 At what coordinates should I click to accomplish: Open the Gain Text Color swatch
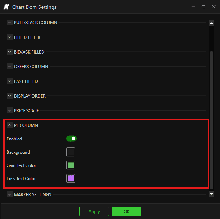(x=71, y=165)
